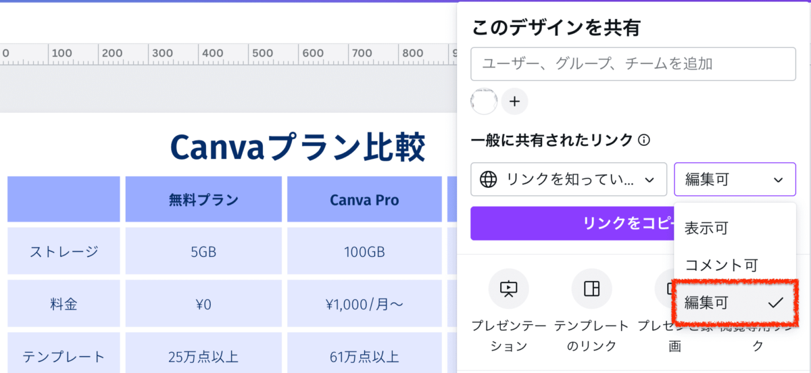Select コメント可 permission option
811x373 pixels.
(720, 265)
